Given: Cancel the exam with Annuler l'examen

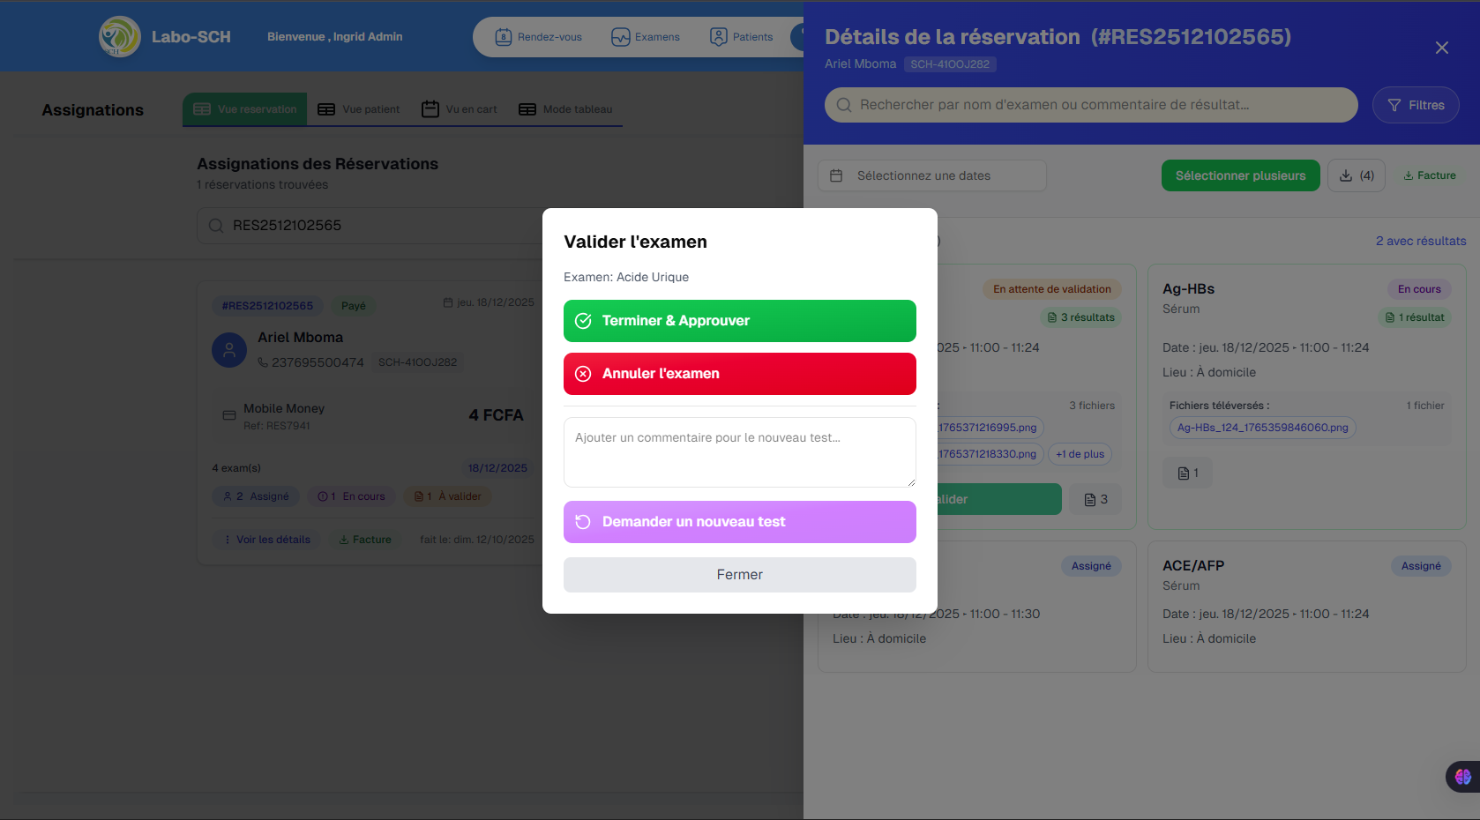Looking at the screenshot, I should [x=739, y=374].
